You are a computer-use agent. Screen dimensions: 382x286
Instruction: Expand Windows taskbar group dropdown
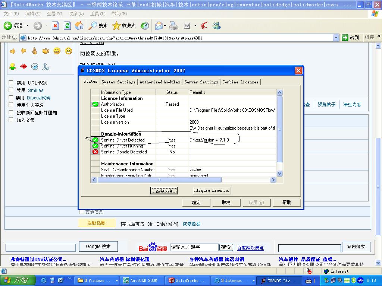tap(117, 281)
